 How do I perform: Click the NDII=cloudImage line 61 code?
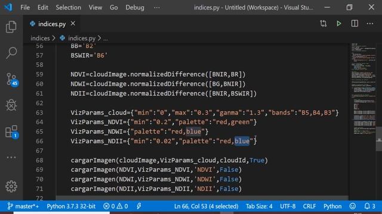pyautogui.click(x=164, y=93)
